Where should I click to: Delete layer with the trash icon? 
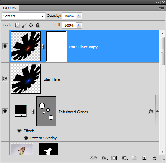pos(154,158)
